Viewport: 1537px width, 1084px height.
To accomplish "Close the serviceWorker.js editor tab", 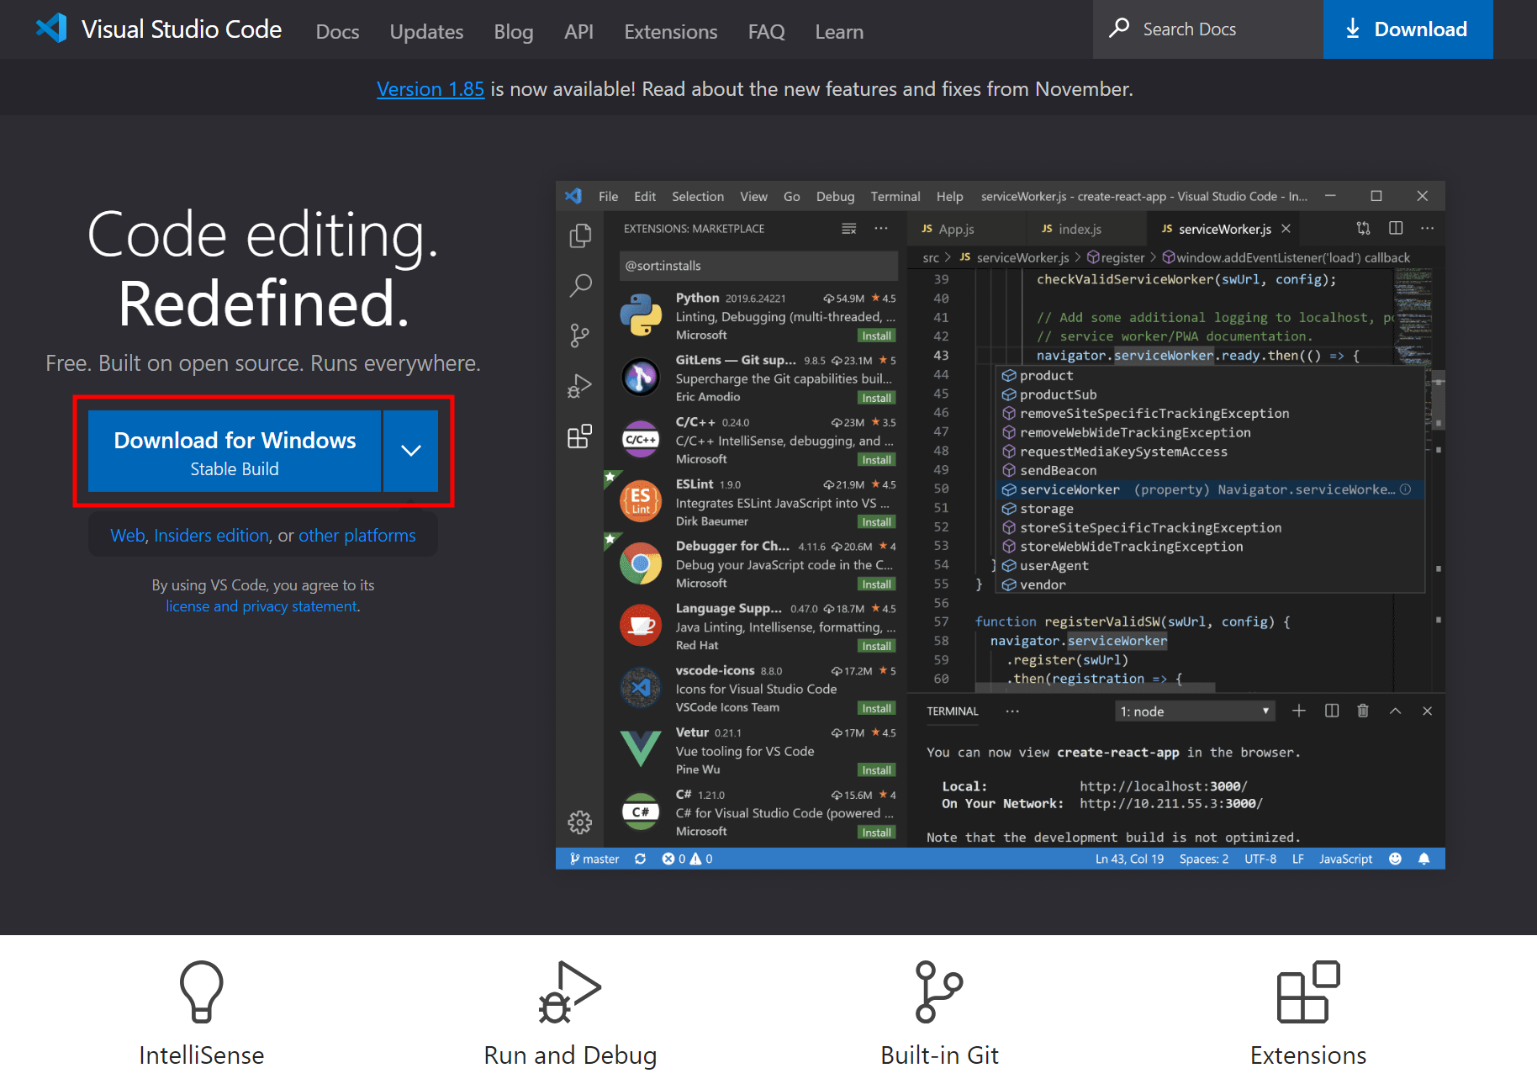I will coord(1286,229).
